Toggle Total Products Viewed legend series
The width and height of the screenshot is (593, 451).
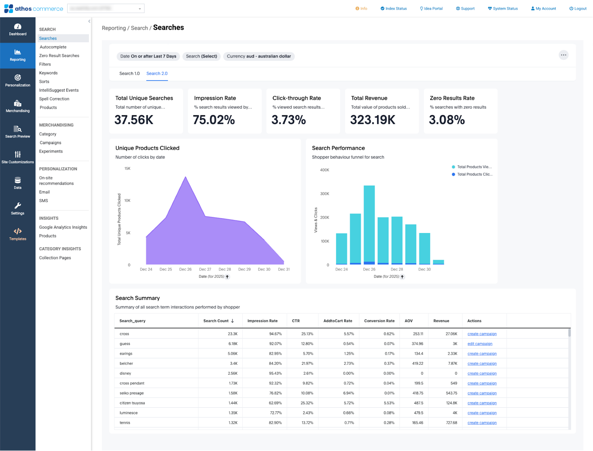[471, 167]
